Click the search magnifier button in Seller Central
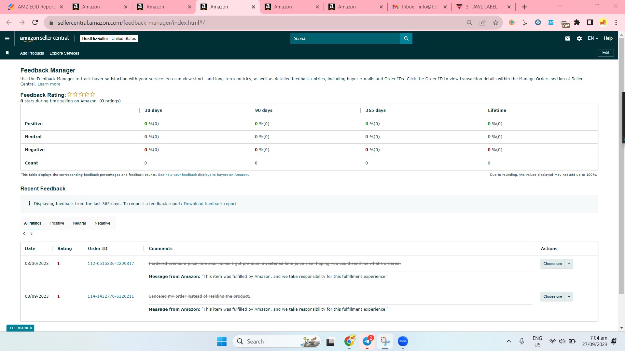 (406, 38)
